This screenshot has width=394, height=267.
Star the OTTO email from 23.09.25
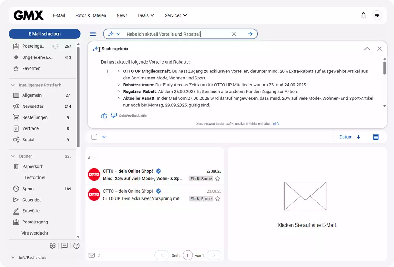click(x=218, y=199)
